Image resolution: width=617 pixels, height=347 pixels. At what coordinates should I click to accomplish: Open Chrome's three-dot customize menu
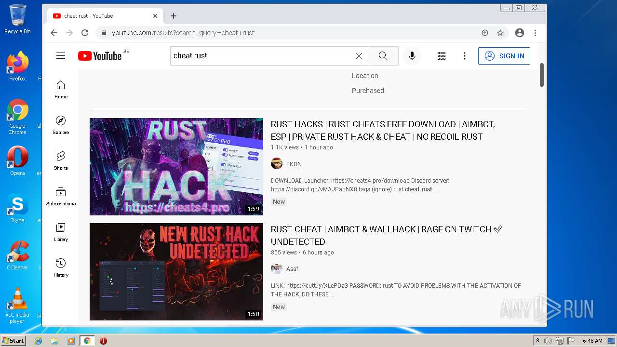pyautogui.click(x=535, y=33)
